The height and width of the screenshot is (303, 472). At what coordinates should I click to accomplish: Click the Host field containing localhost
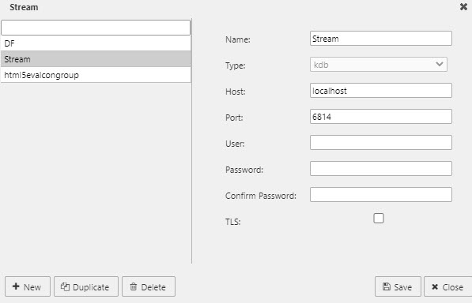[381, 91]
